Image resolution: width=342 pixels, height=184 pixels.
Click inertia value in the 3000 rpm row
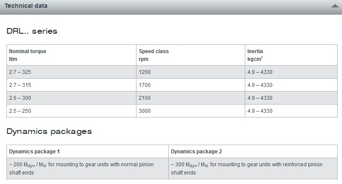point(291,111)
